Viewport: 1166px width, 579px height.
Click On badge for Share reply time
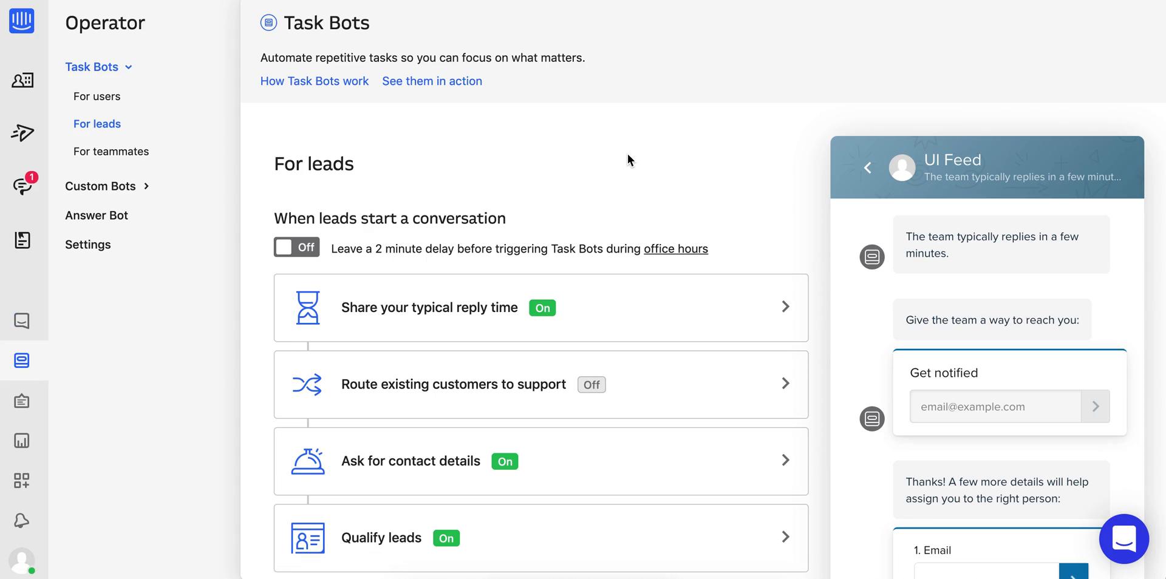click(542, 308)
